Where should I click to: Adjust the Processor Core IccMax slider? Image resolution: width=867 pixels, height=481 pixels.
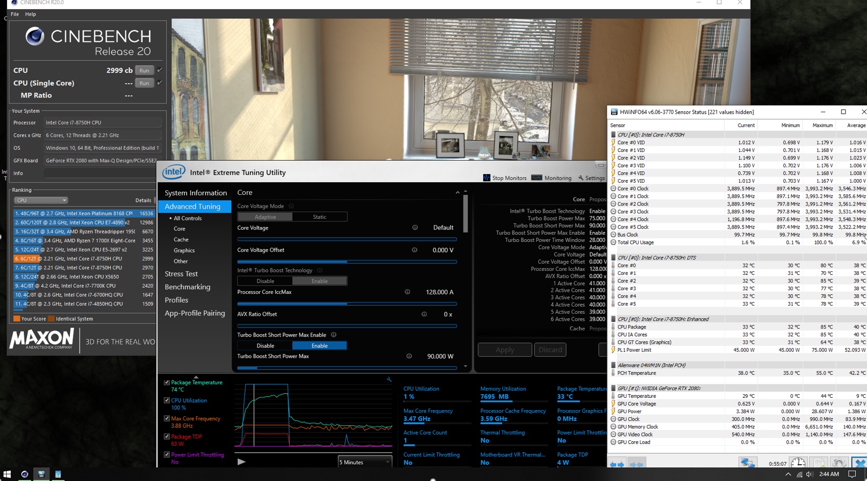click(x=347, y=303)
